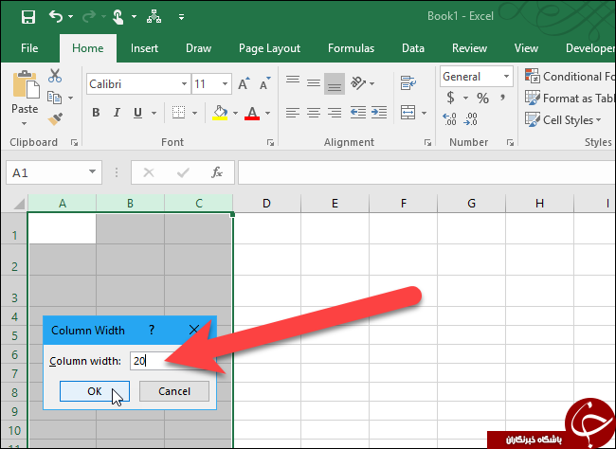The width and height of the screenshot is (616, 449).
Task: Click the Copy icon
Action: pyautogui.click(x=55, y=98)
